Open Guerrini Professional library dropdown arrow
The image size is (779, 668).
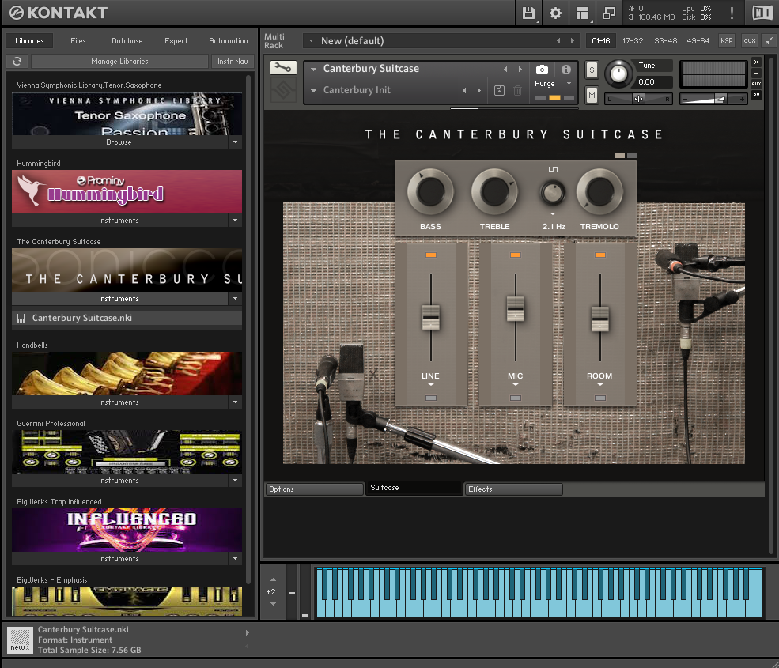click(235, 481)
